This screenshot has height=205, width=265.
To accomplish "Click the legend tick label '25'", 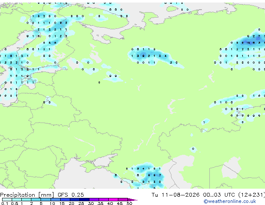I will click(x=81, y=203).
